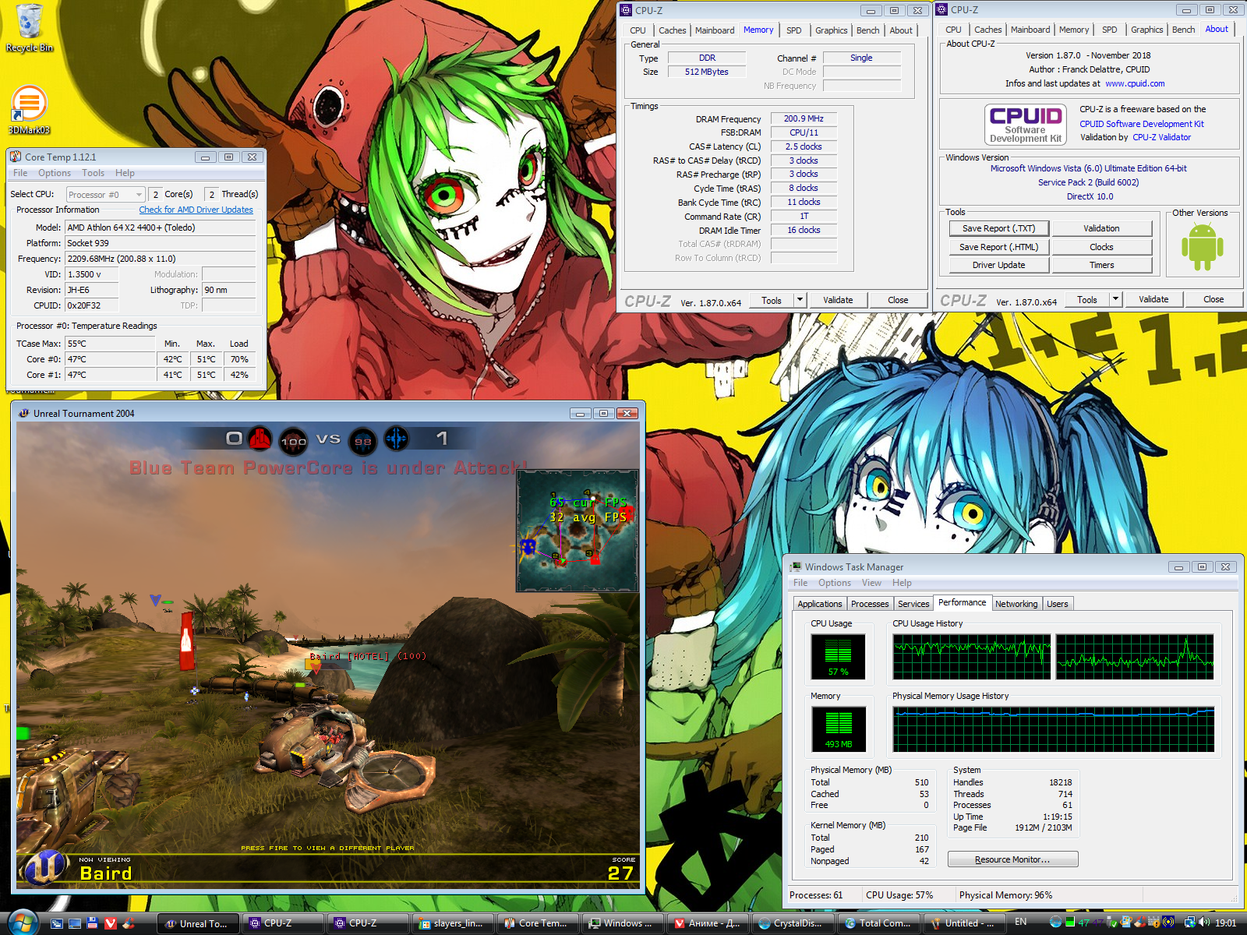Click the CPU Usage 57 % gauge
The height and width of the screenshot is (935, 1247).
point(839,656)
